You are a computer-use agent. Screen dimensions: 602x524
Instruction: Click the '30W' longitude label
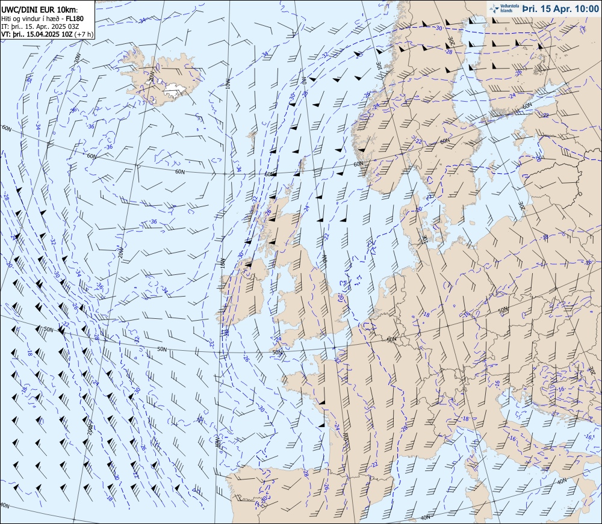pos(77,59)
